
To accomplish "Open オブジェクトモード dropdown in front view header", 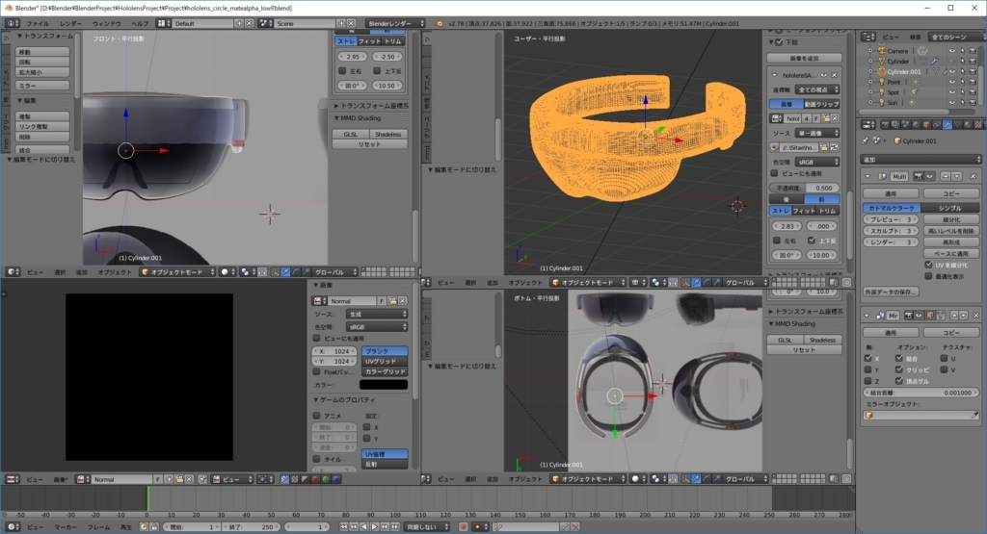I will [177, 272].
